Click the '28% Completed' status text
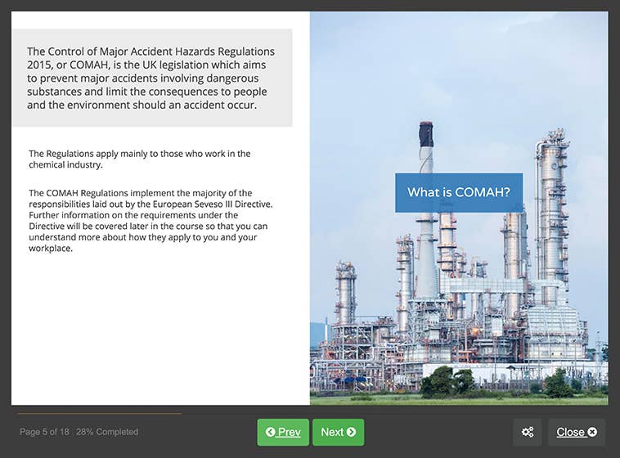 [x=107, y=432]
